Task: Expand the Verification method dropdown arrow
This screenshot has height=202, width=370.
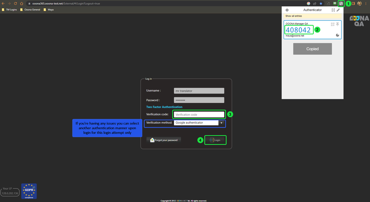Action: pyautogui.click(x=221, y=123)
